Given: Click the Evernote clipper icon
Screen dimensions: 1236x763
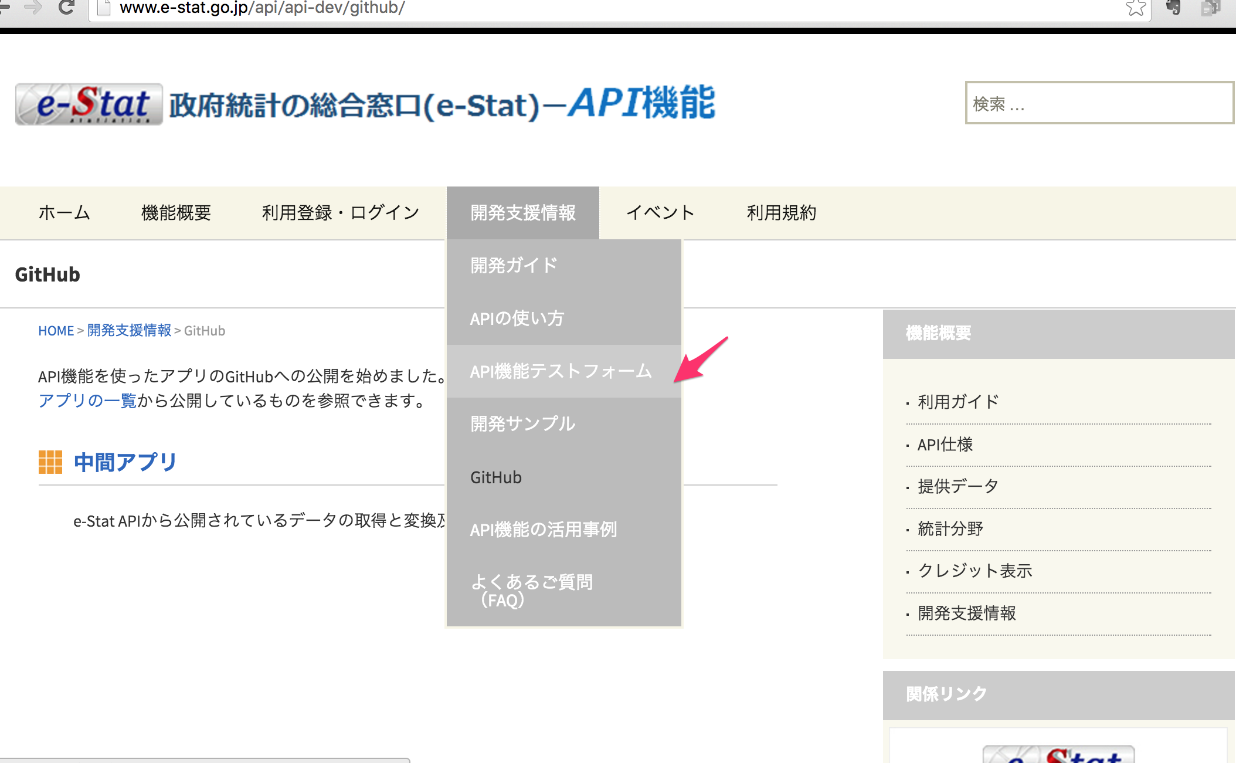Looking at the screenshot, I should tap(1175, 8).
